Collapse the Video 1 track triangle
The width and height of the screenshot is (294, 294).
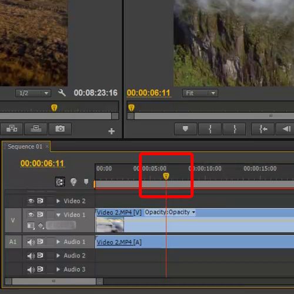pos(58,215)
